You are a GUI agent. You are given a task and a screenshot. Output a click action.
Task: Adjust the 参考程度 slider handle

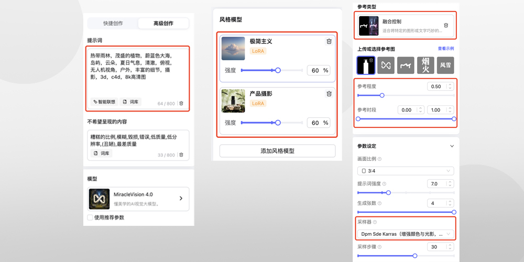[382, 95]
